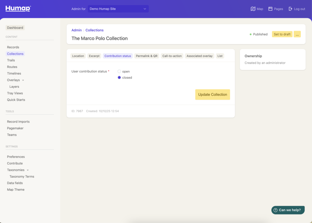Open the Pages icon in header
Image resolution: width=312 pixels, height=223 pixels.
(270, 9)
